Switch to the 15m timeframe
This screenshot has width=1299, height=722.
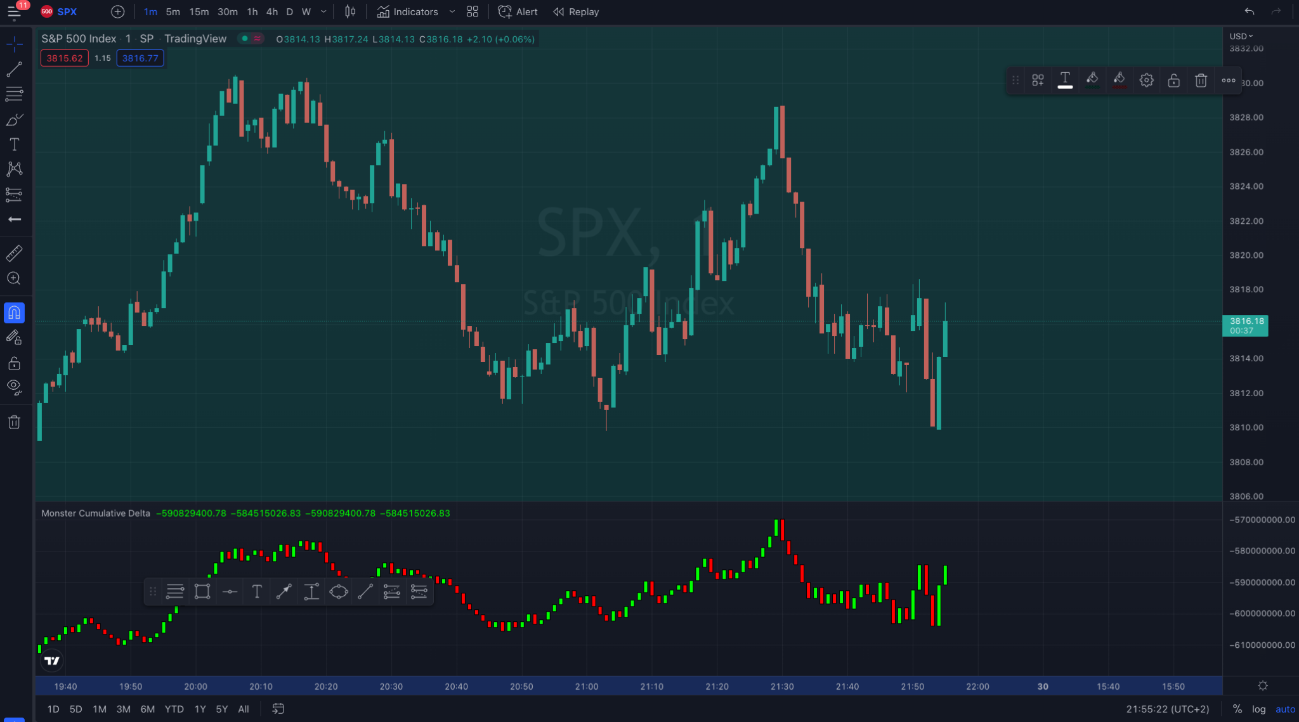[x=199, y=12]
